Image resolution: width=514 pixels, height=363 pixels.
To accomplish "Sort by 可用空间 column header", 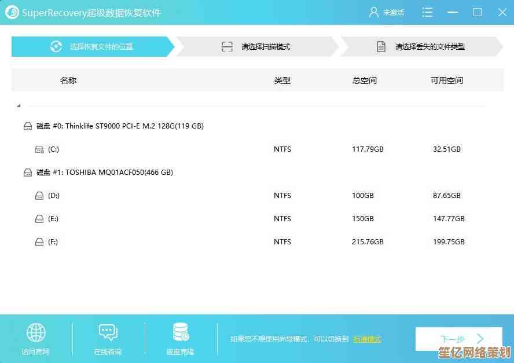I will pos(446,80).
